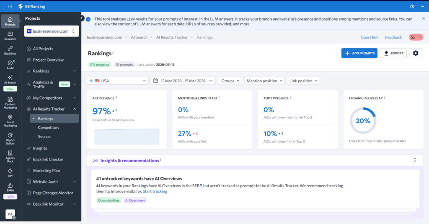
Task: Open Report Builder in the left rail
Action: 10,139
